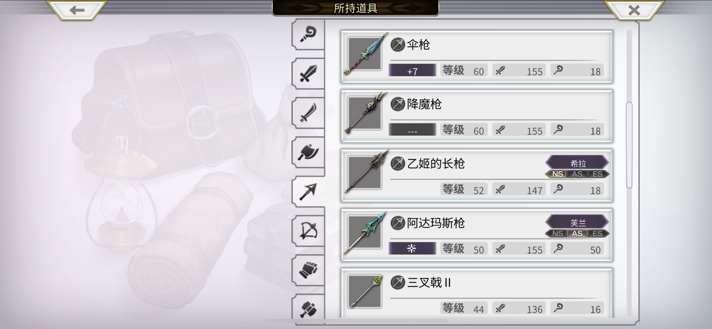This screenshot has height=329, width=712.
Task: Select the hammer weapon category tab
Action: coord(309,309)
